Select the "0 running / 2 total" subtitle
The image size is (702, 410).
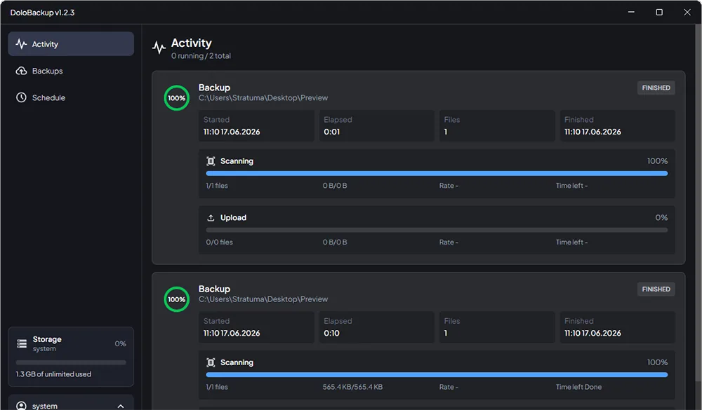click(201, 56)
